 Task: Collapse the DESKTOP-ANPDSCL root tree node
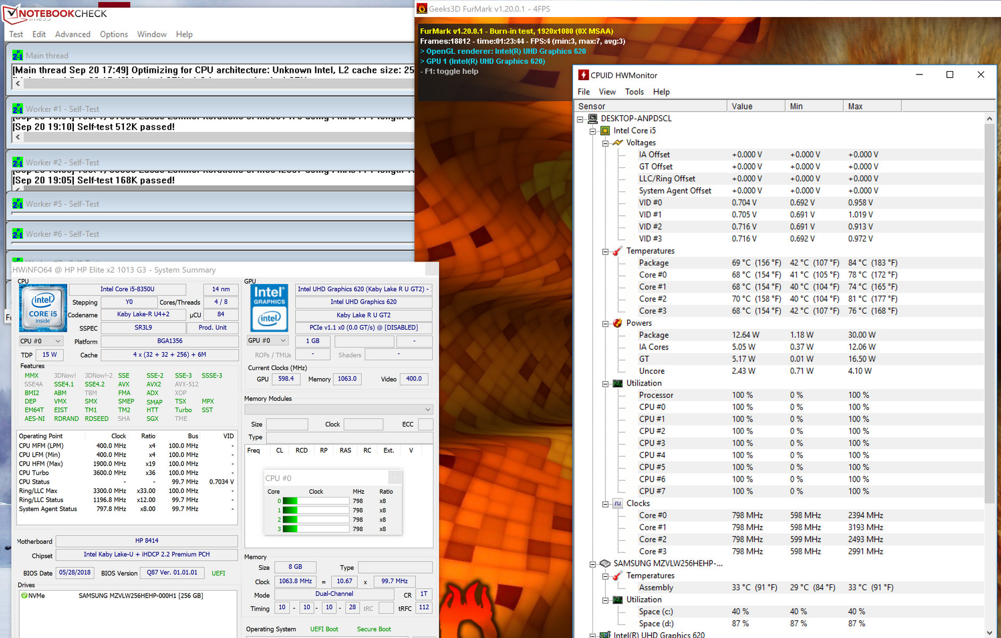pos(580,119)
